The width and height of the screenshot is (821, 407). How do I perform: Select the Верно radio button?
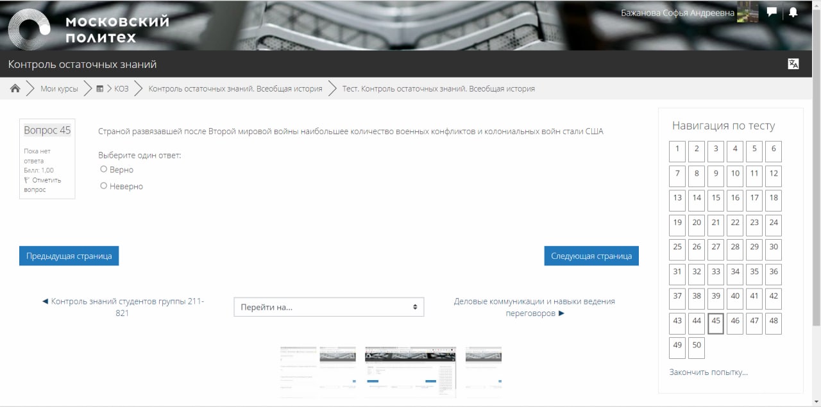(x=104, y=169)
